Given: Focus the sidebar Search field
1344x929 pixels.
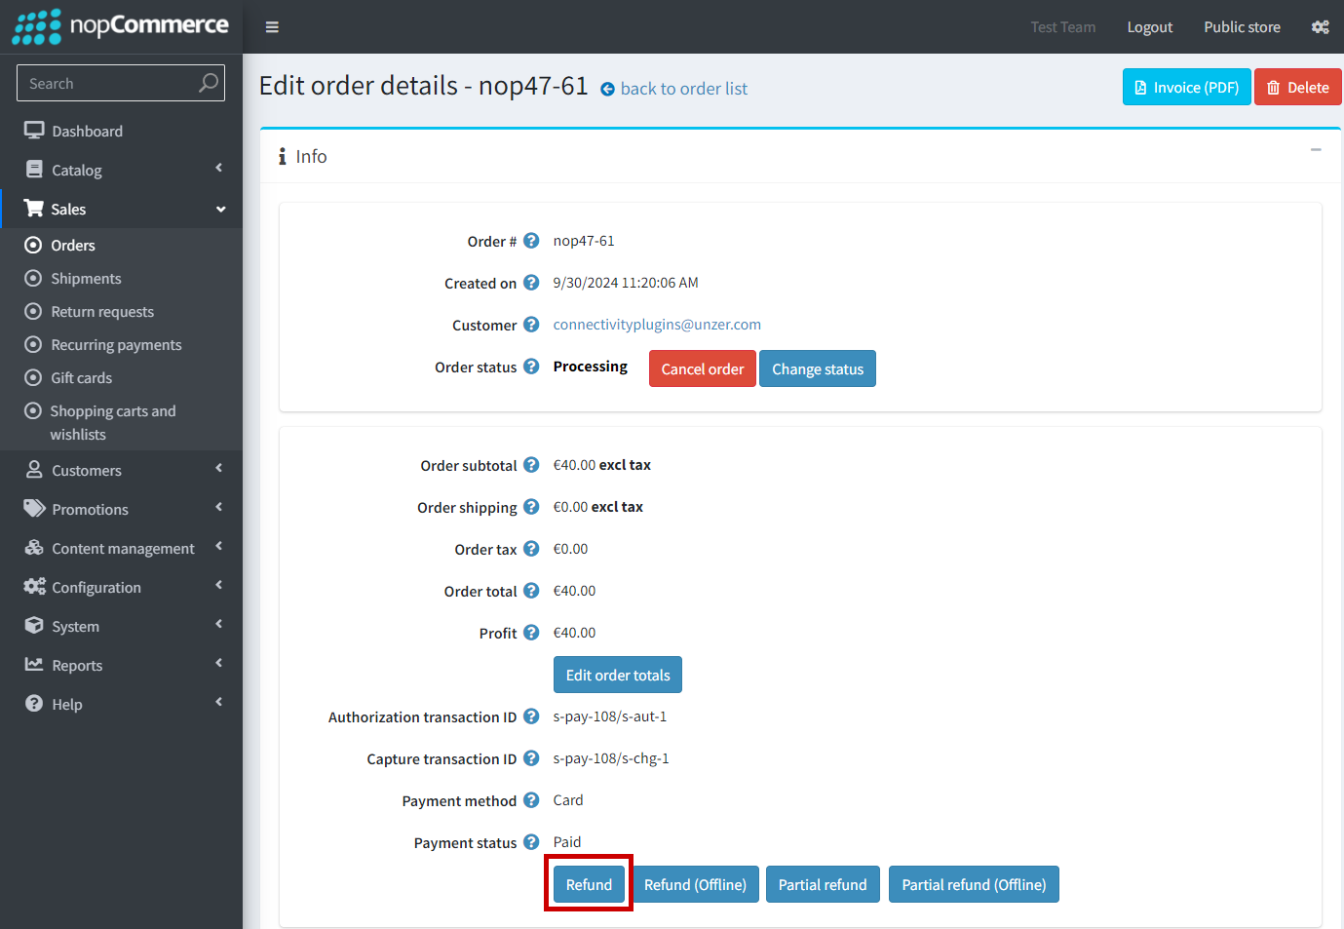Looking at the screenshot, I should 121,83.
